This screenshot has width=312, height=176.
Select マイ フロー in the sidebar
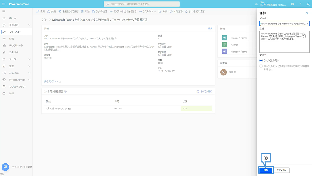[x=16, y=32]
